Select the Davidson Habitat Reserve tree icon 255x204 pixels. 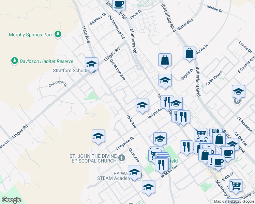[x=14, y=61]
